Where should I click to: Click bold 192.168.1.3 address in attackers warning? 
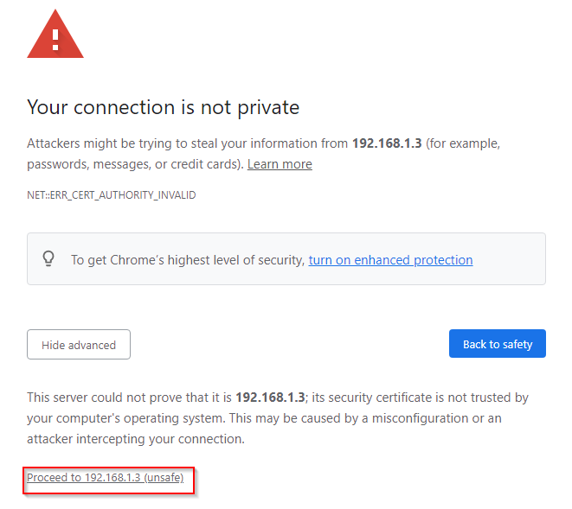pos(387,143)
